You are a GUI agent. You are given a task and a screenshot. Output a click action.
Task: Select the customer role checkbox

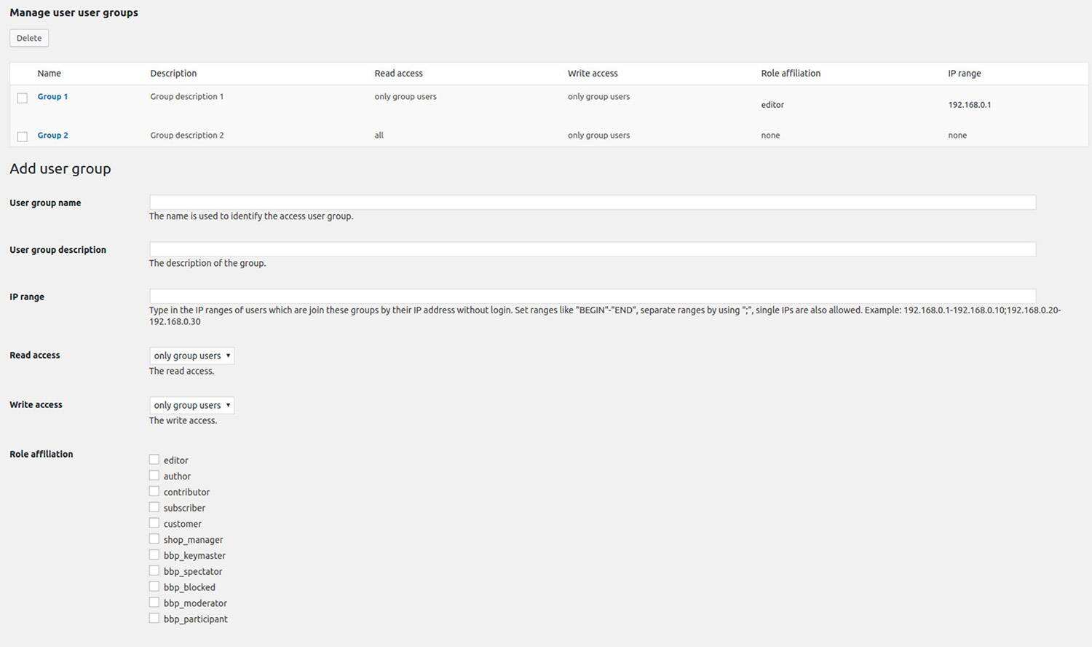(x=154, y=523)
